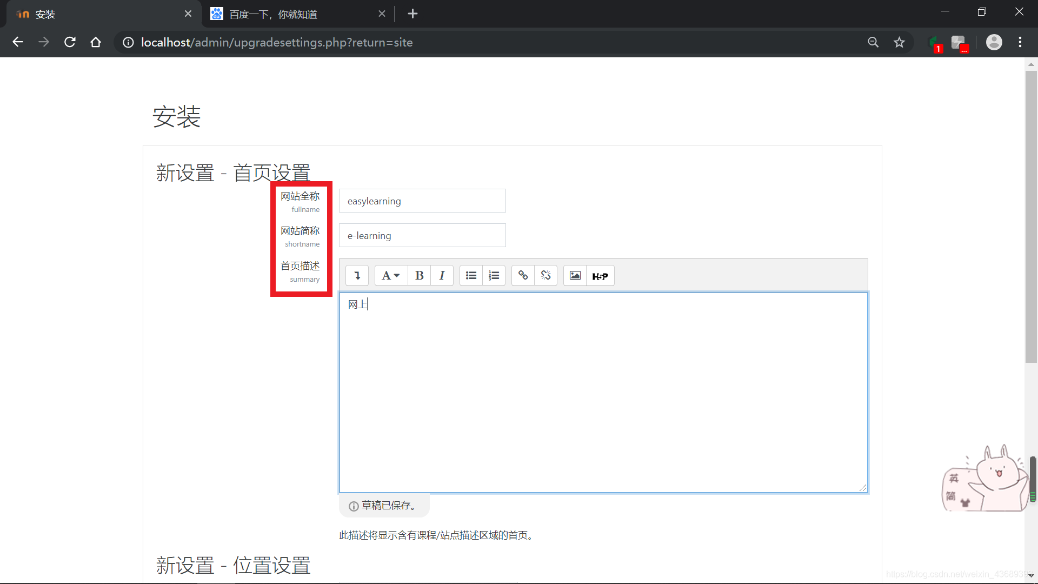The width and height of the screenshot is (1038, 584).
Task: Click the e-learning shortname field
Action: (x=422, y=236)
